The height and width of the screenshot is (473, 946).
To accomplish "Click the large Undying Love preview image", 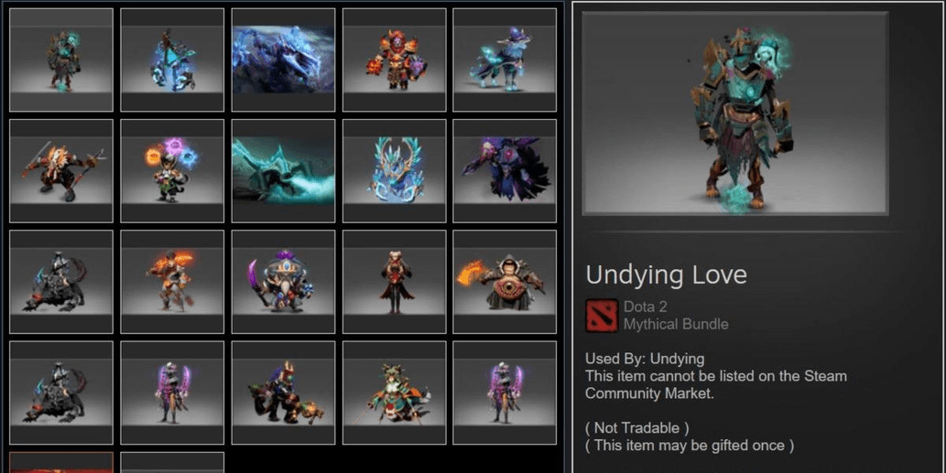I will click(734, 113).
